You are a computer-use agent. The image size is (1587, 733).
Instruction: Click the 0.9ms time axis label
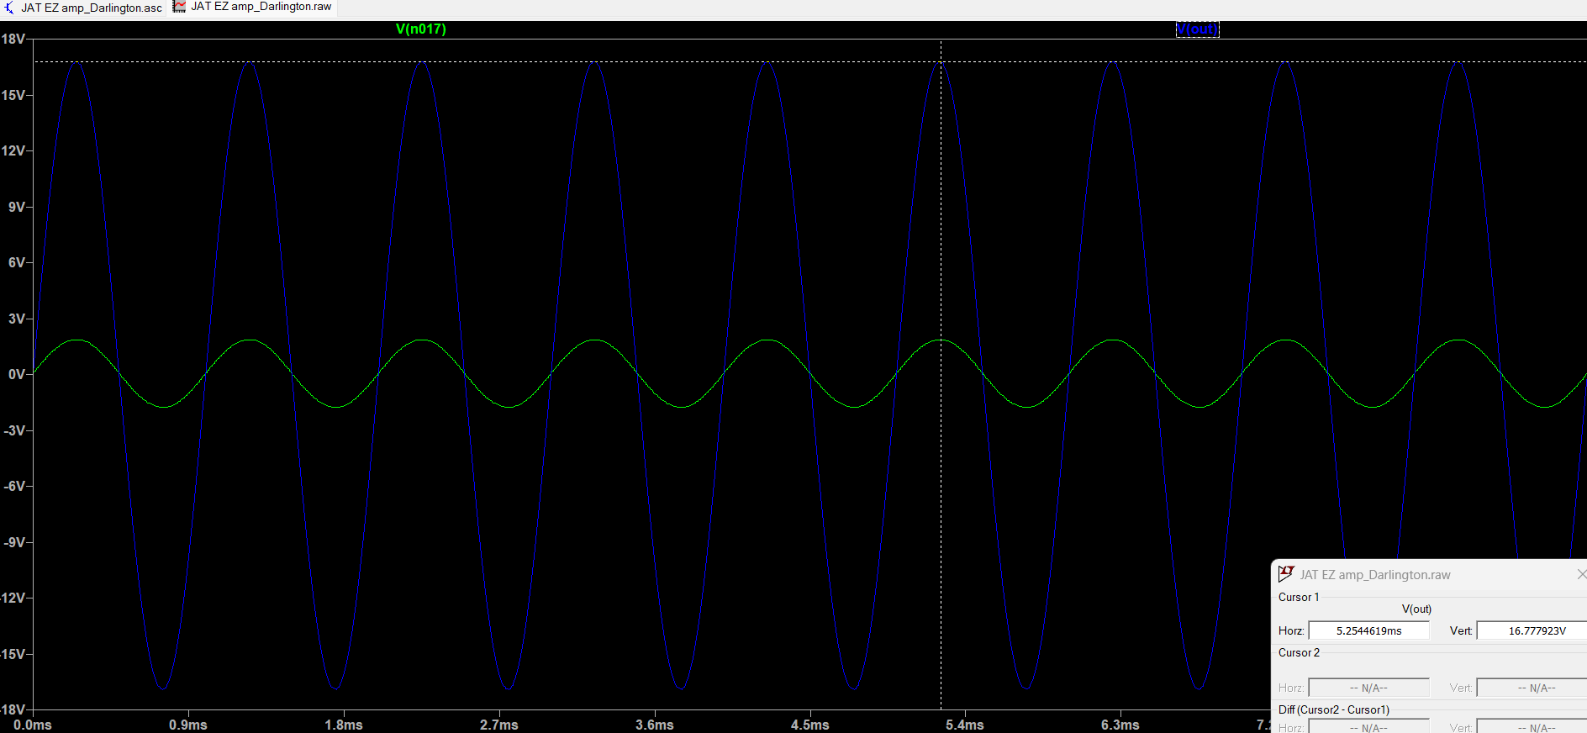(188, 725)
